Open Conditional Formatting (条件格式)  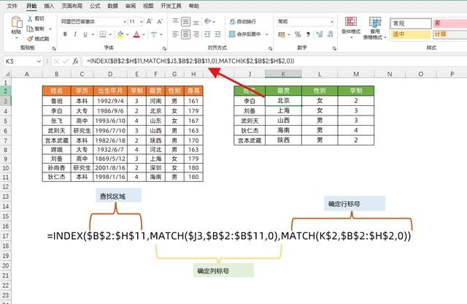point(351,27)
